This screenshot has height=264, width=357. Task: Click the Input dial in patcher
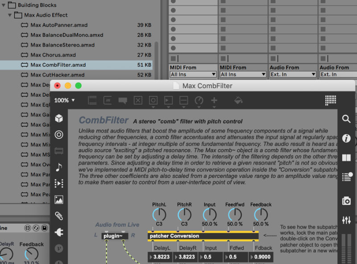pos(210,214)
